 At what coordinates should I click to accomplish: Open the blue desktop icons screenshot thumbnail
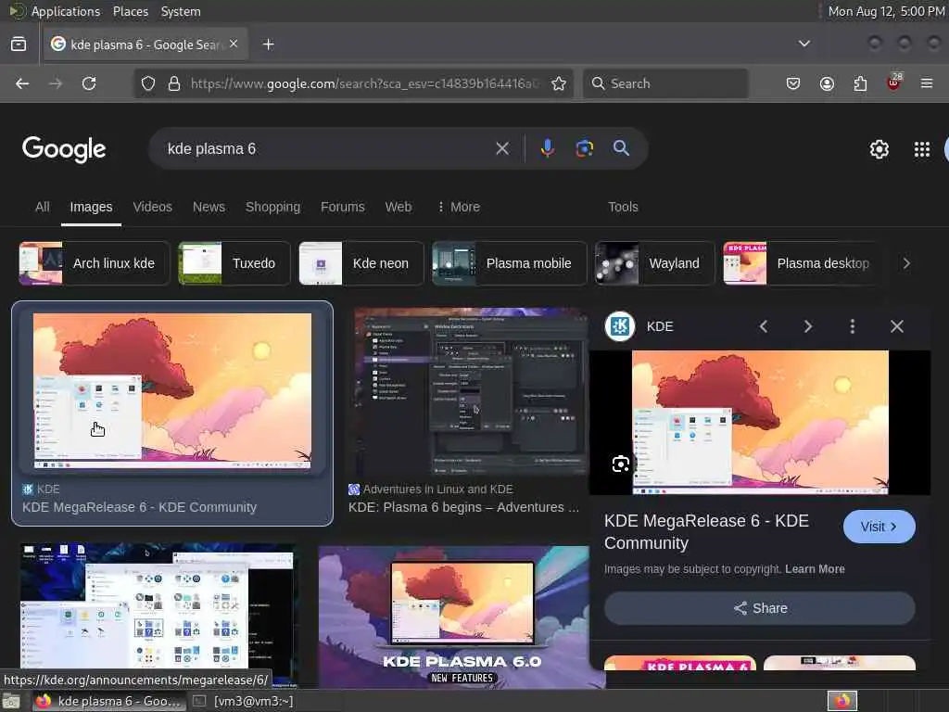[x=158, y=615]
